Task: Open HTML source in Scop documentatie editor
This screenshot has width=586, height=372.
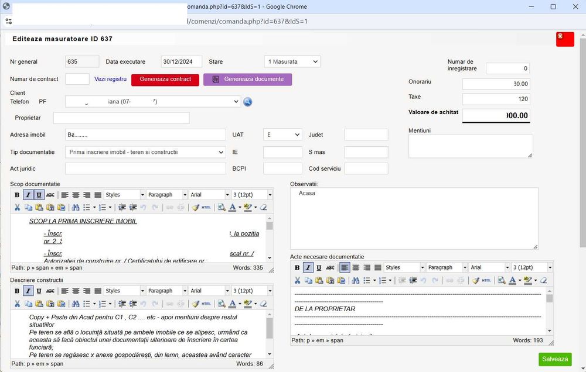Action: pos(206,208)
